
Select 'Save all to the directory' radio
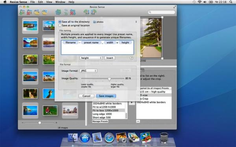tap(60, 22)
